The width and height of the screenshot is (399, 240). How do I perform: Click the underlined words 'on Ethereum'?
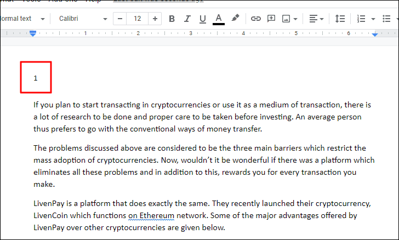(151, 215)
